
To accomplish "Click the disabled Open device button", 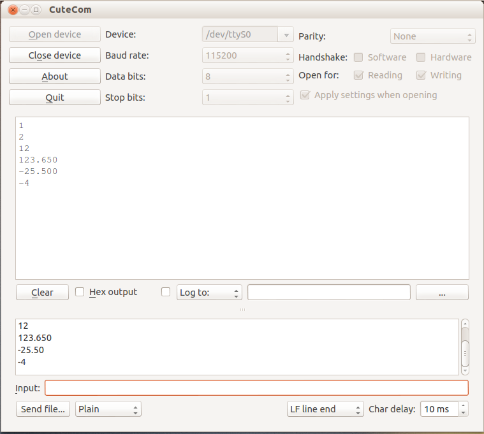I will (55, 34).
